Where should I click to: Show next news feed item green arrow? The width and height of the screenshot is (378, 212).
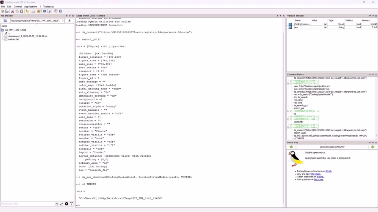tap(373, 147)
